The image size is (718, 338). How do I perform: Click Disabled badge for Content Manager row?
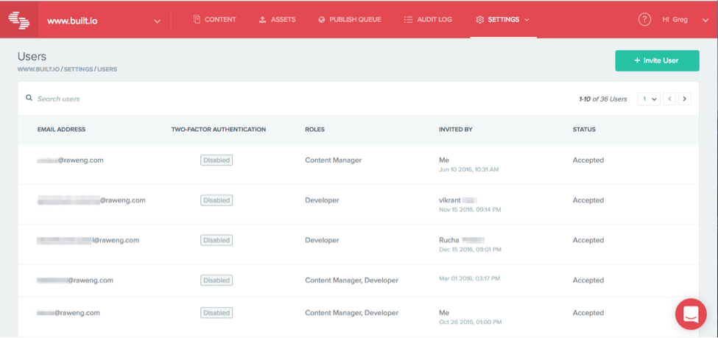click(x=217, y=161)
